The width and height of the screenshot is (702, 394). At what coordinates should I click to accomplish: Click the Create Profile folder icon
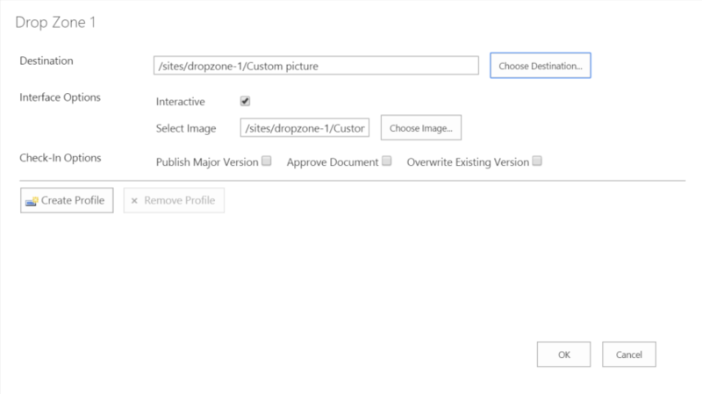tap(32, 201)
